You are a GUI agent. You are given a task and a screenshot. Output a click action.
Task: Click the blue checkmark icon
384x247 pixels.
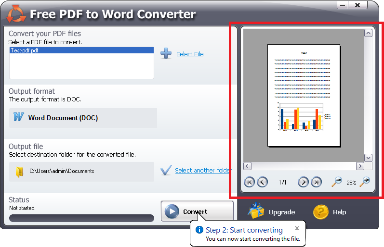point(166,170)
